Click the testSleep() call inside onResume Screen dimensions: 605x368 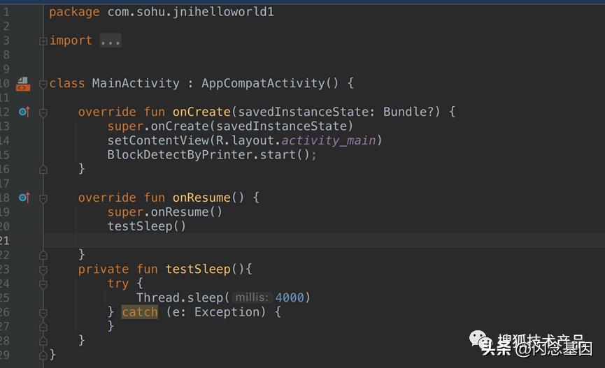pyautogui.click(x=147, y=226)
